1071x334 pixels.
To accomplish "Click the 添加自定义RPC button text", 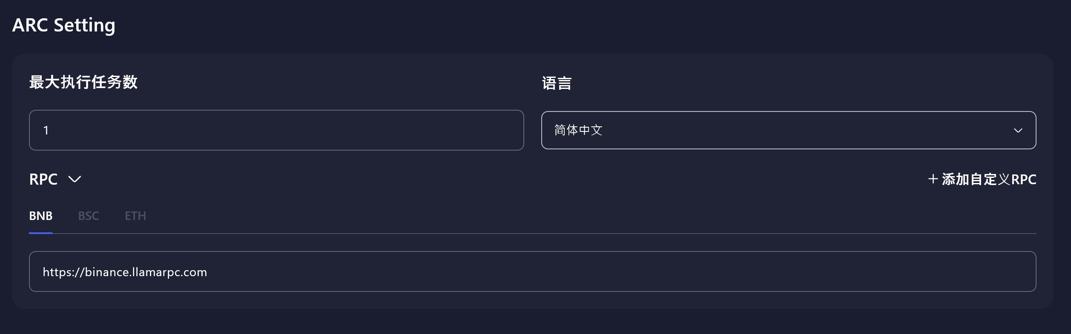I will (989, 180).
